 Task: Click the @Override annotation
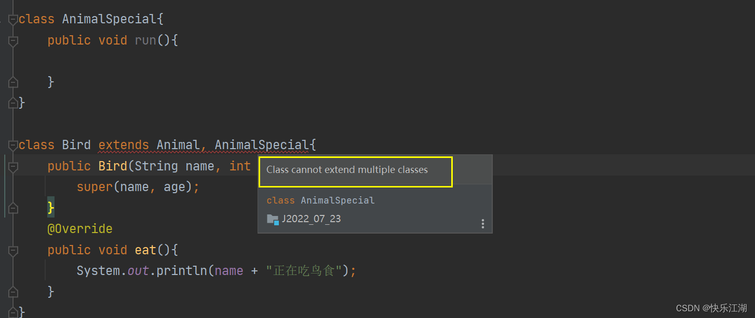point(80,229)
